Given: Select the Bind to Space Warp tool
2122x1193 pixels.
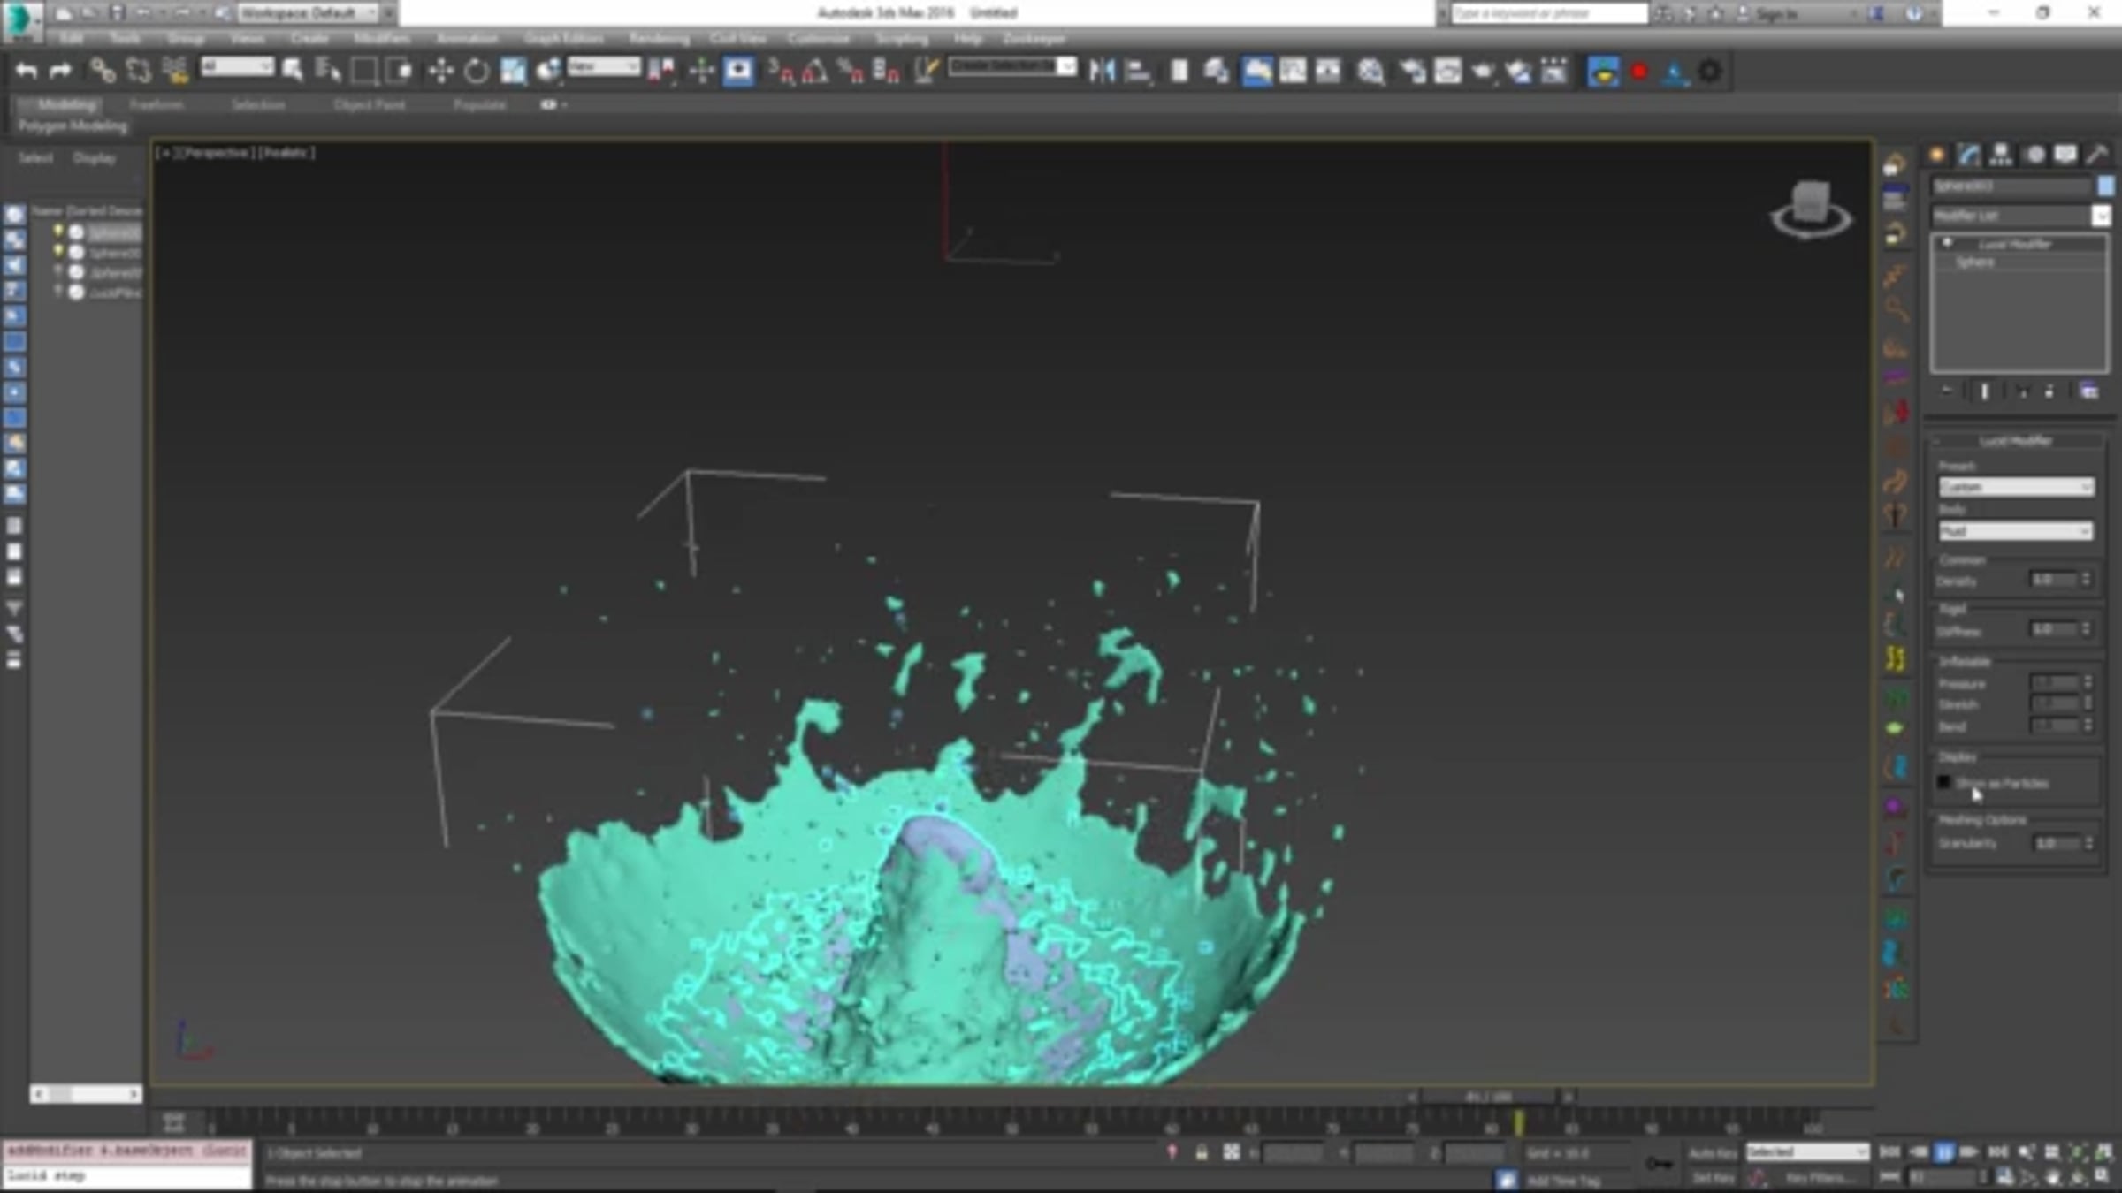Looking at the screenshot, I should point(175,71).
